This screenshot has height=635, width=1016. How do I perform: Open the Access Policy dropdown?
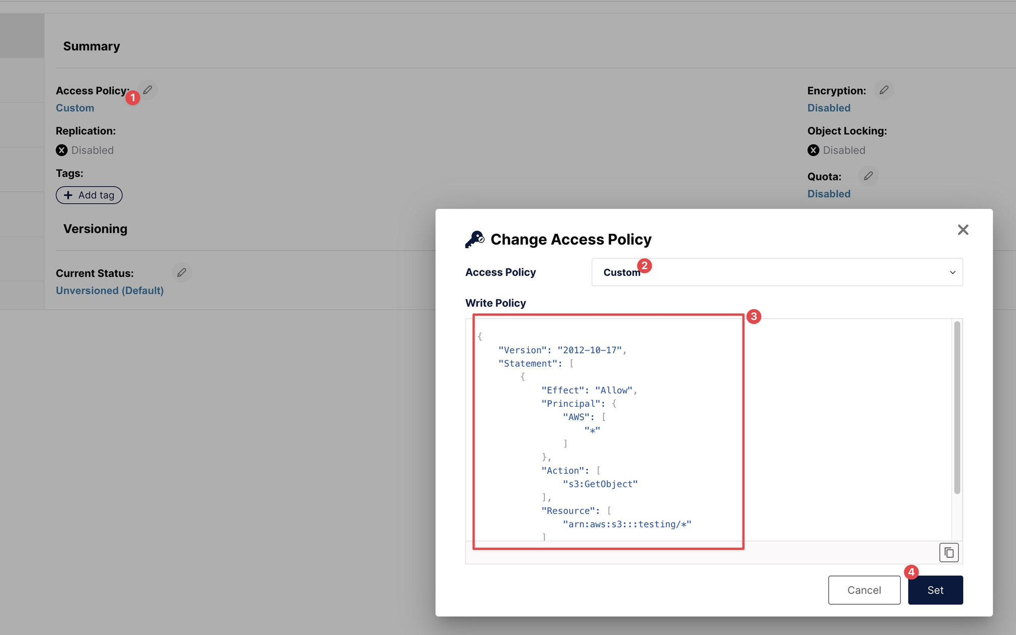[x=776, y=272]
